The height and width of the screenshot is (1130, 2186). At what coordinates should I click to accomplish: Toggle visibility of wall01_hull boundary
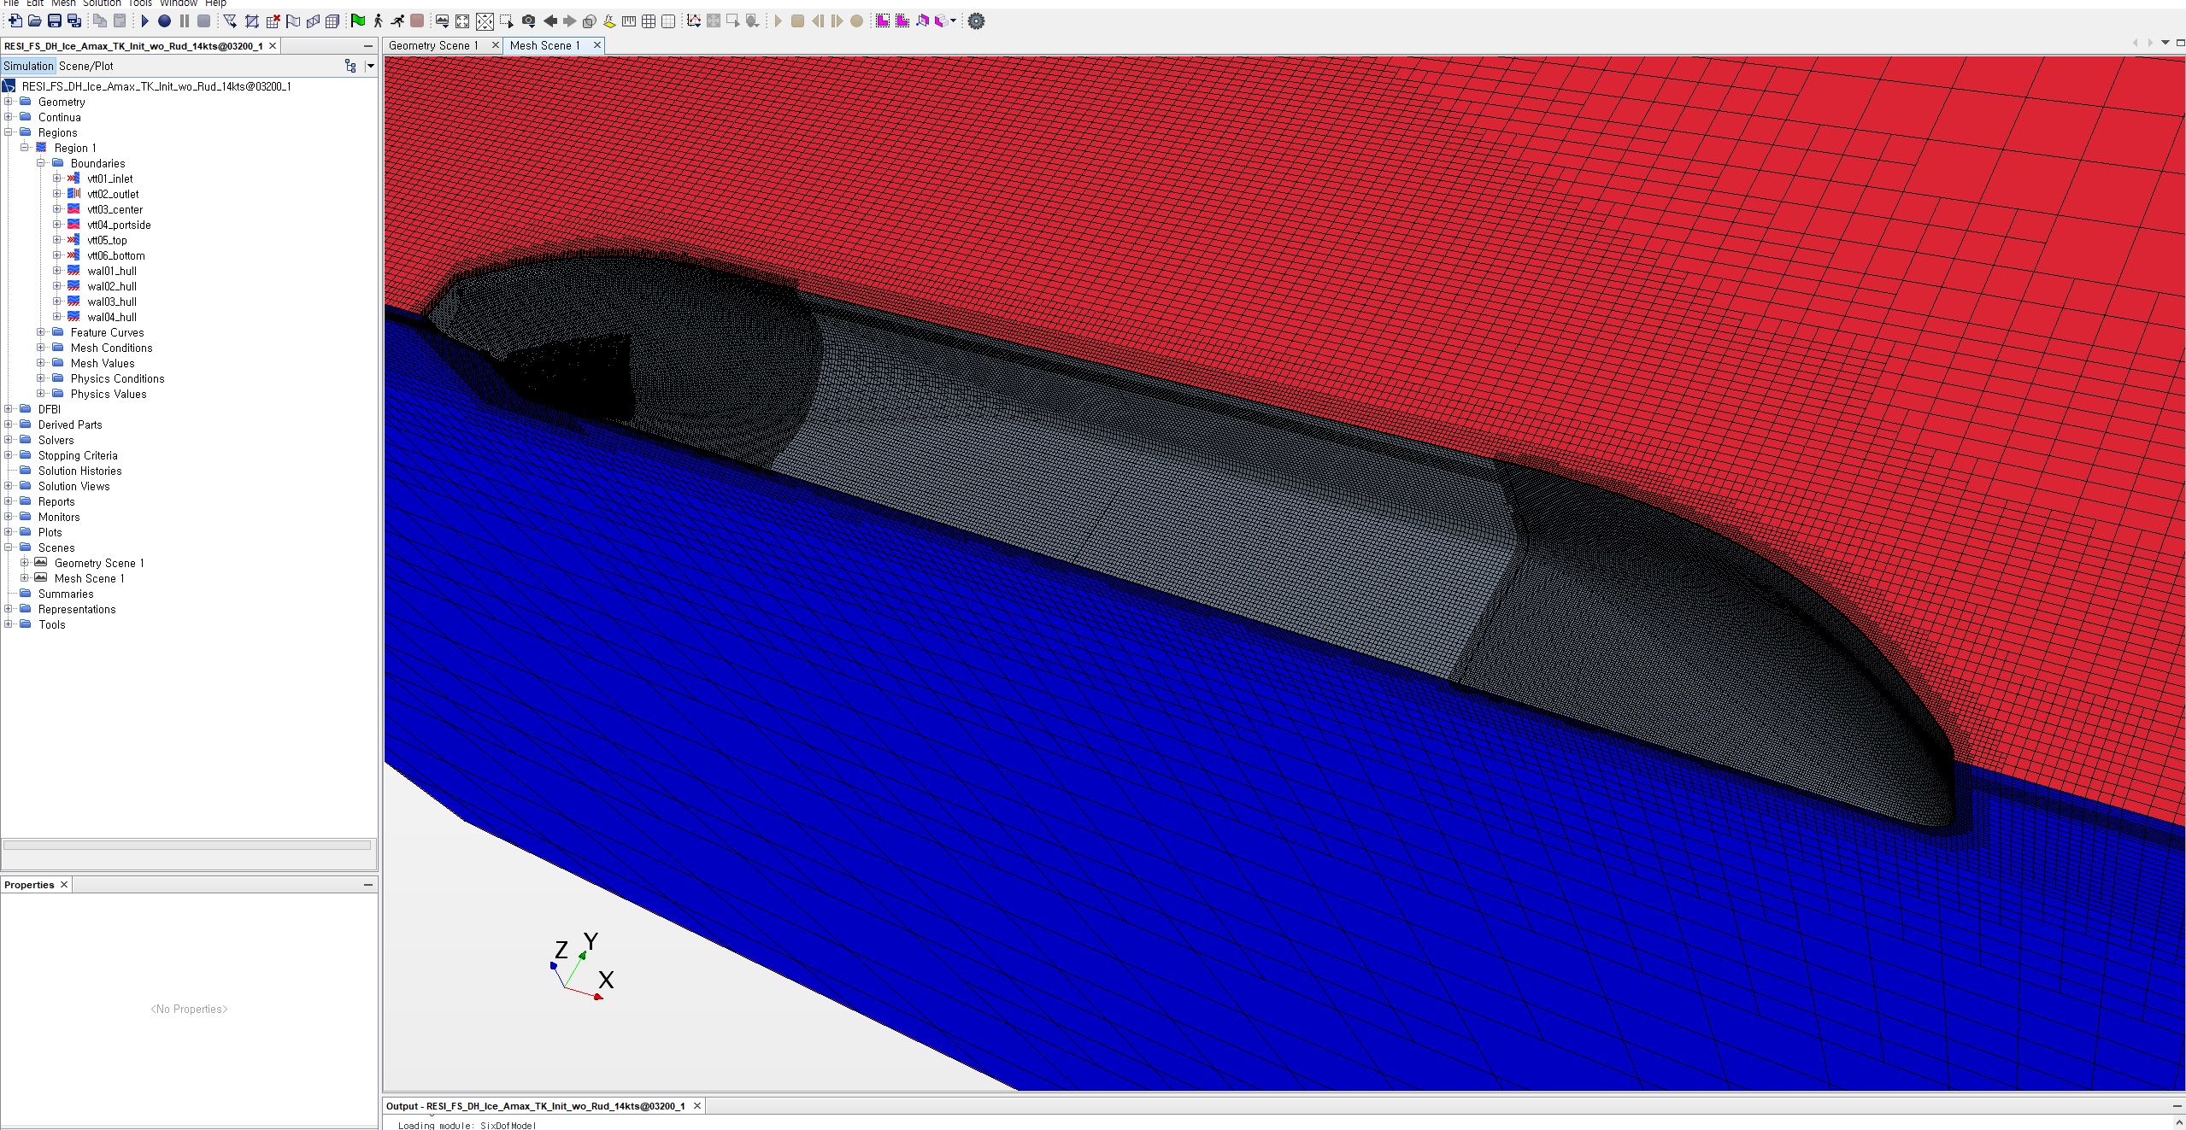coord(75,271)
